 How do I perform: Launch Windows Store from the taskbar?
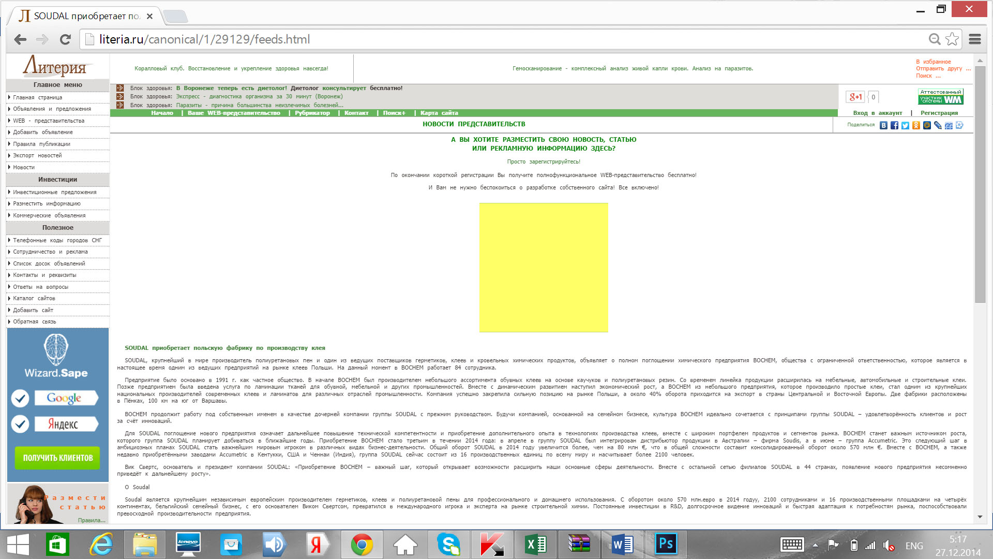click(x=57, y=545)
